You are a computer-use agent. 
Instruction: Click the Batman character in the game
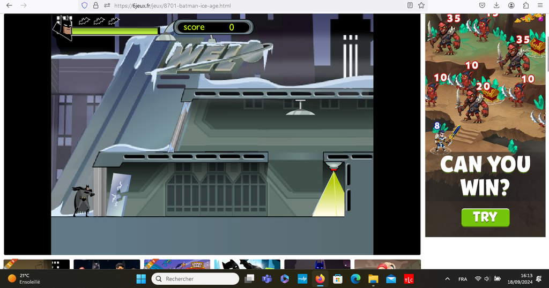(83, 201)
